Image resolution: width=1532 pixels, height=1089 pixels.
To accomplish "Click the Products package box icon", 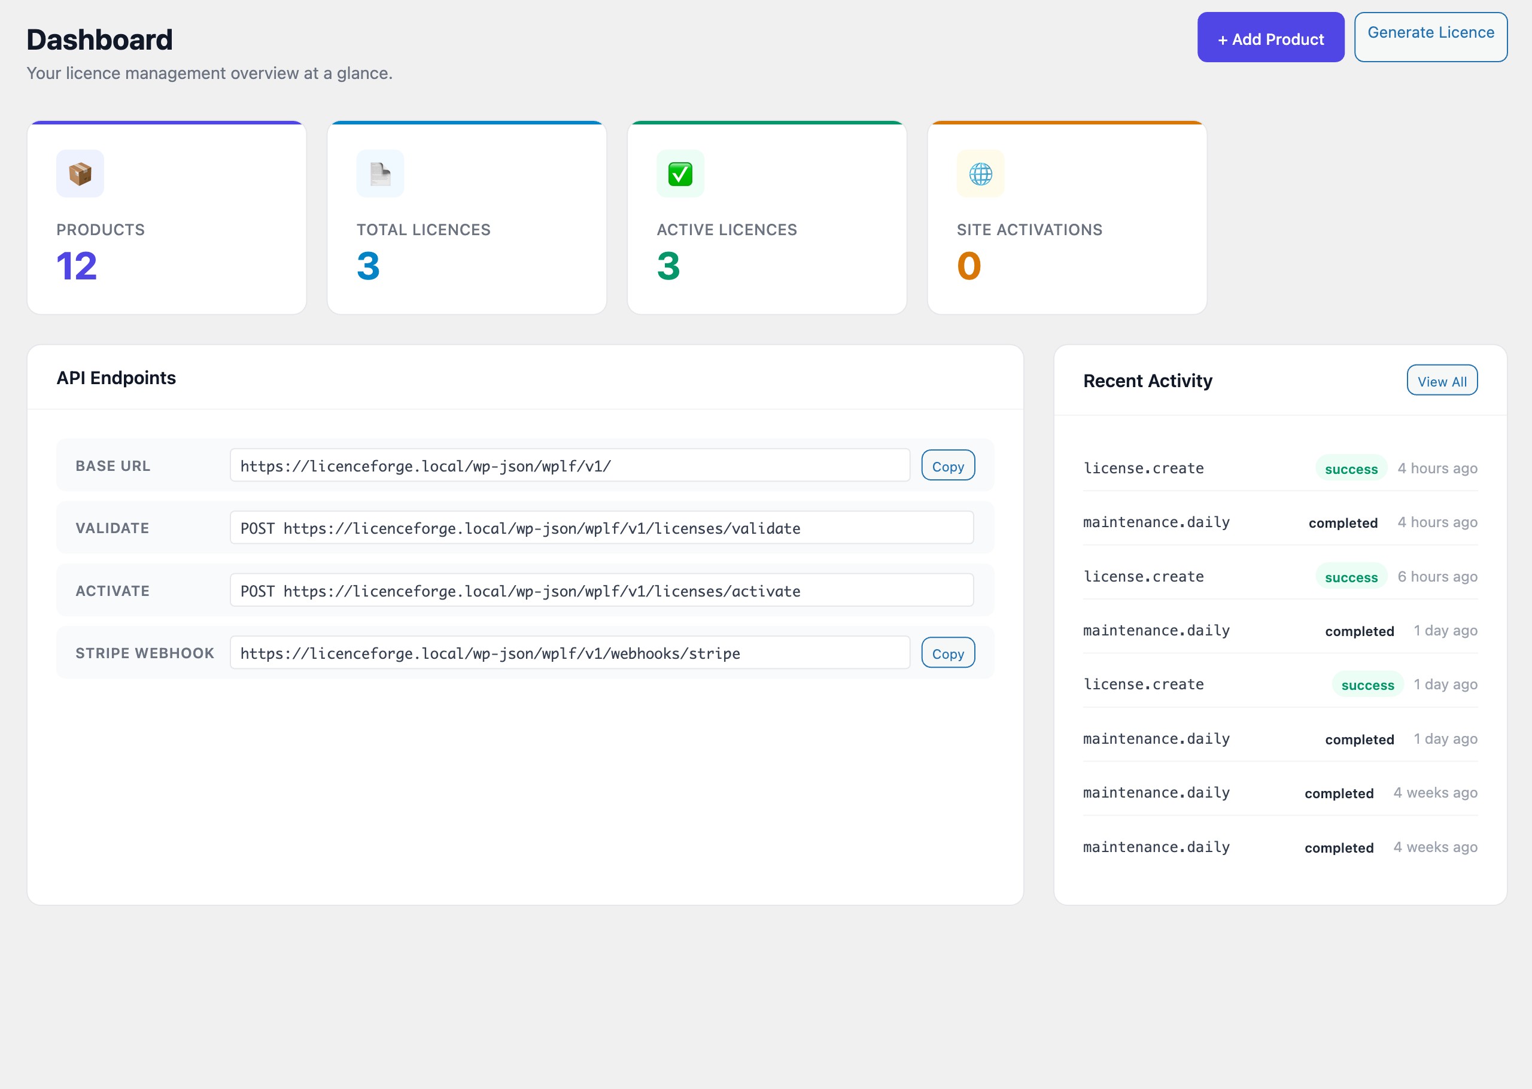I will 80,174.
